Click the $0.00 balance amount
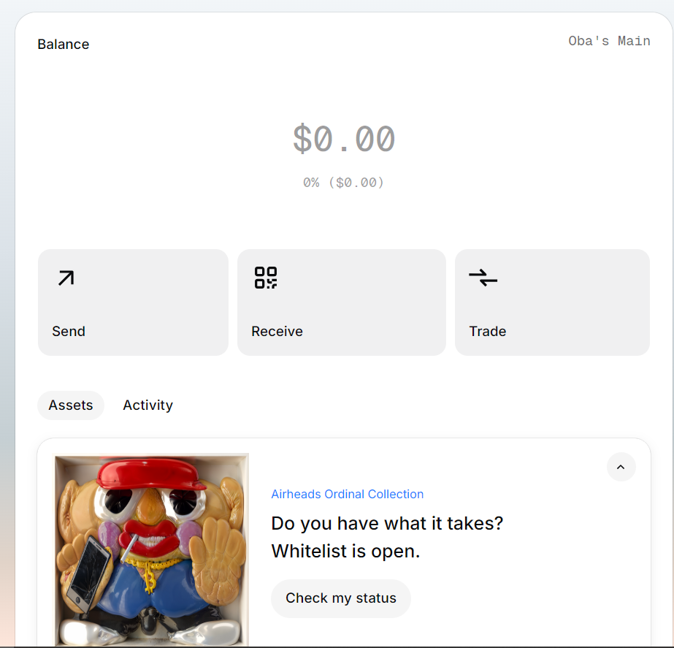 (x=344, y=139)
